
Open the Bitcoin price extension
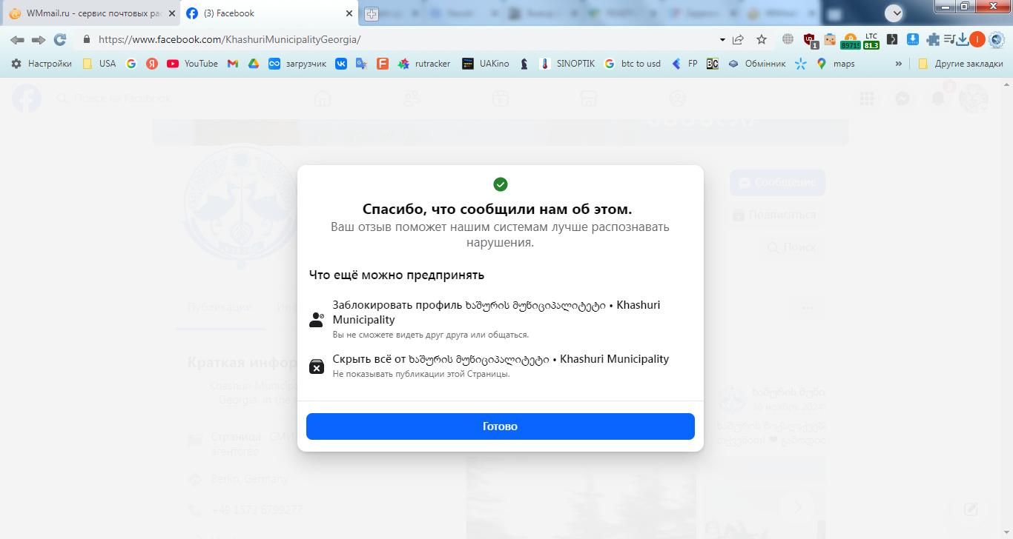(851, 40)
